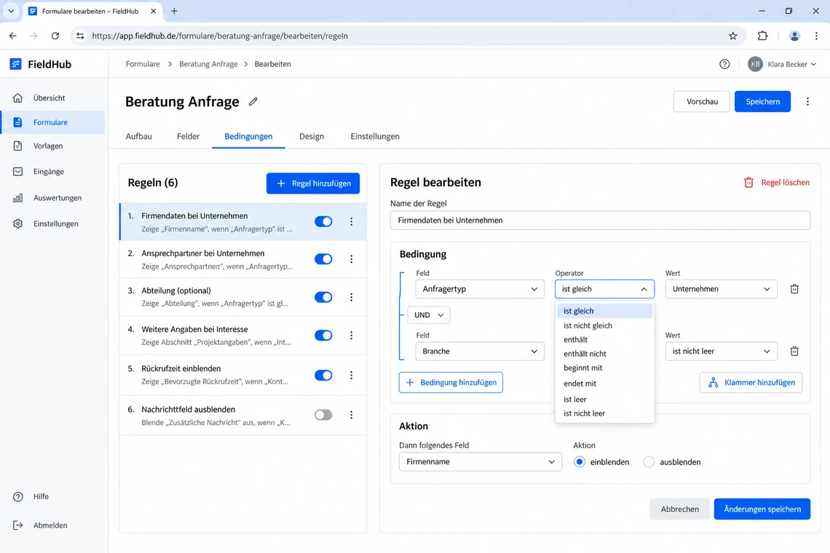The image size is (830, 553).
Task: Open the Anfragertyp field dropdown
Action: pyautogui.click(x=480, y=289)
